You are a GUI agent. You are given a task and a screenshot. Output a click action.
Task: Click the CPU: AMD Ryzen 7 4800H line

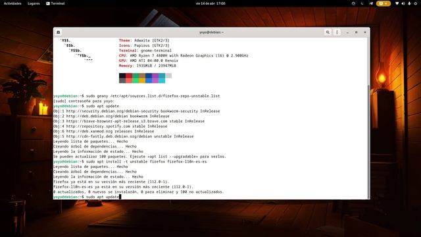coord(184,55)
